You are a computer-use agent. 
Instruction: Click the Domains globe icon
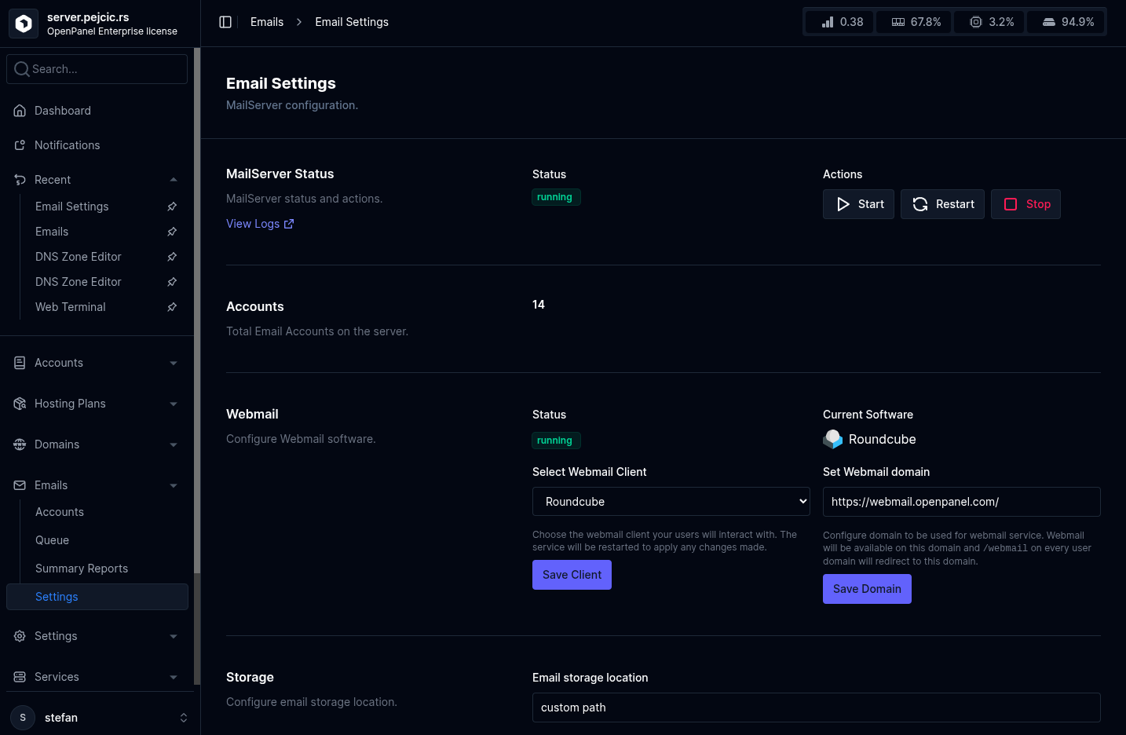tap(20, 444)
